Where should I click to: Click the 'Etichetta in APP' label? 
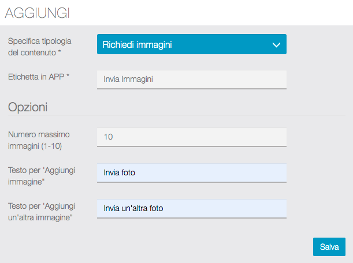(35, 76)
